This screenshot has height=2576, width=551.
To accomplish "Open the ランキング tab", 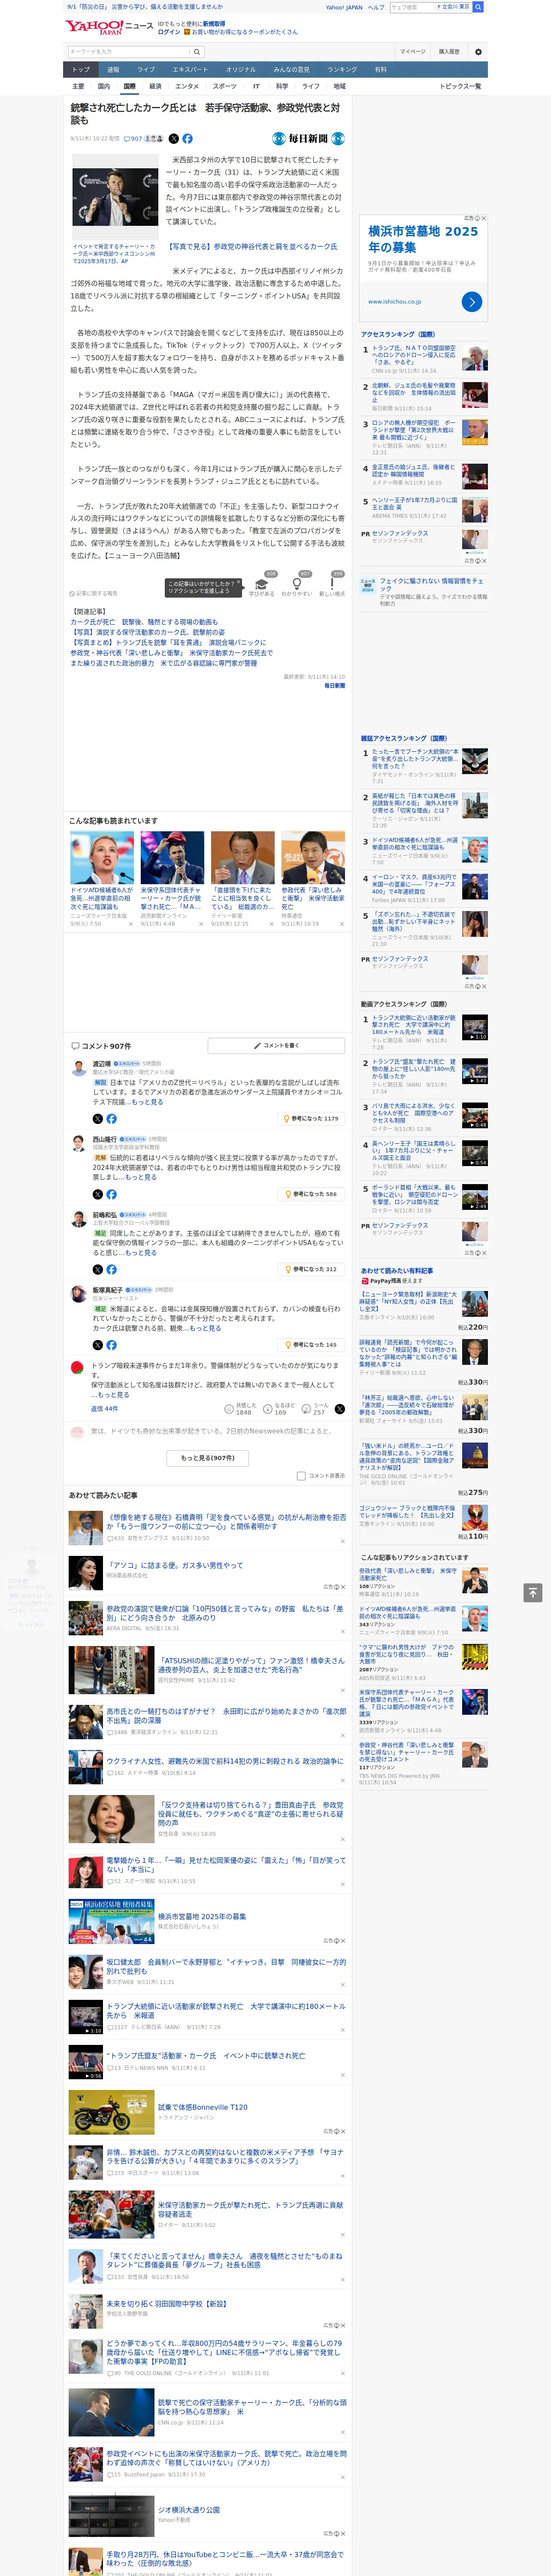I will 342,70.
